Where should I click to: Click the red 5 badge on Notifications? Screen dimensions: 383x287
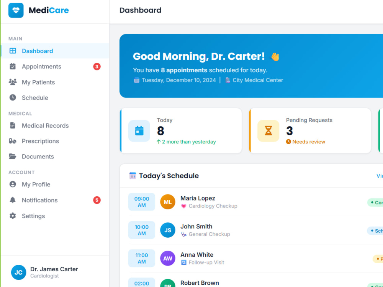click(x=97, y=200)
